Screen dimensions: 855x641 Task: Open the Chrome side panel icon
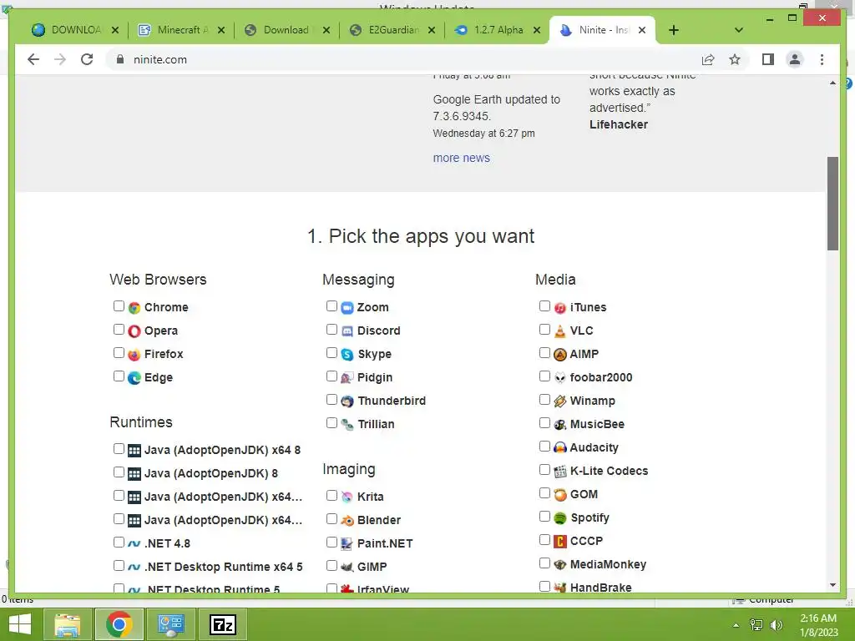768,59
